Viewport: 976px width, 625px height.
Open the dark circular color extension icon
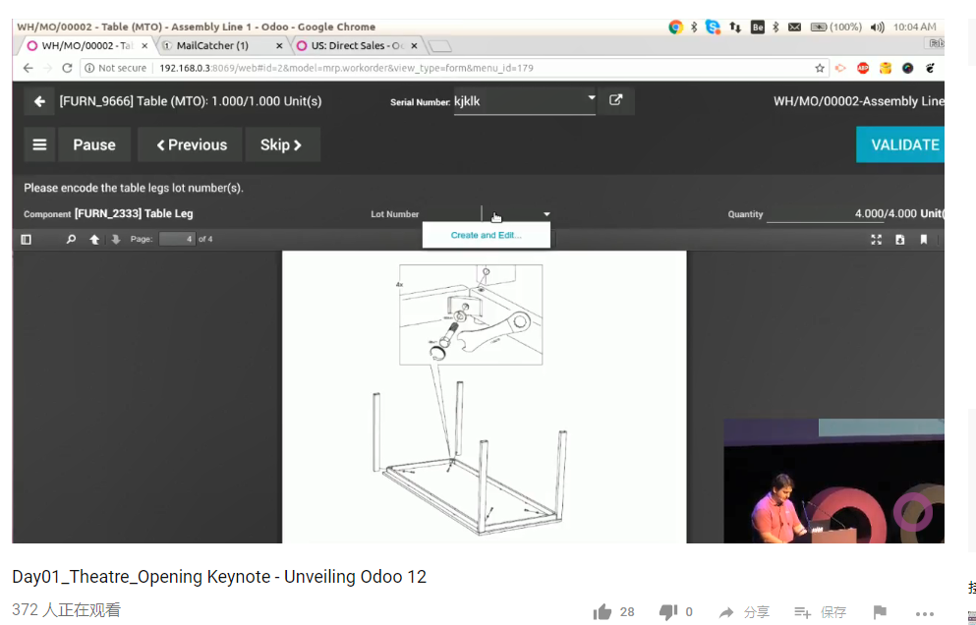pyautogui.click(x=907, y=68)
